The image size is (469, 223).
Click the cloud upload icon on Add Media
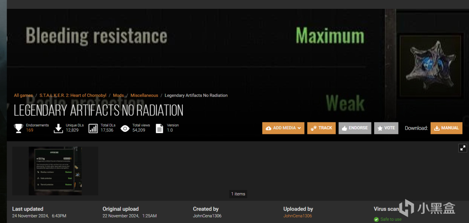pyautogui.click(x=269, y=128)
